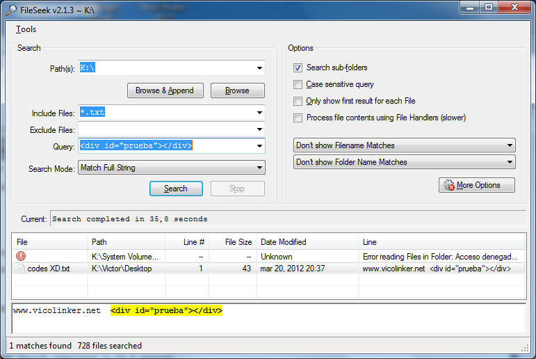Select the codes XD.txt result row
Screen dimensions: 536x359
click(268, 269)
